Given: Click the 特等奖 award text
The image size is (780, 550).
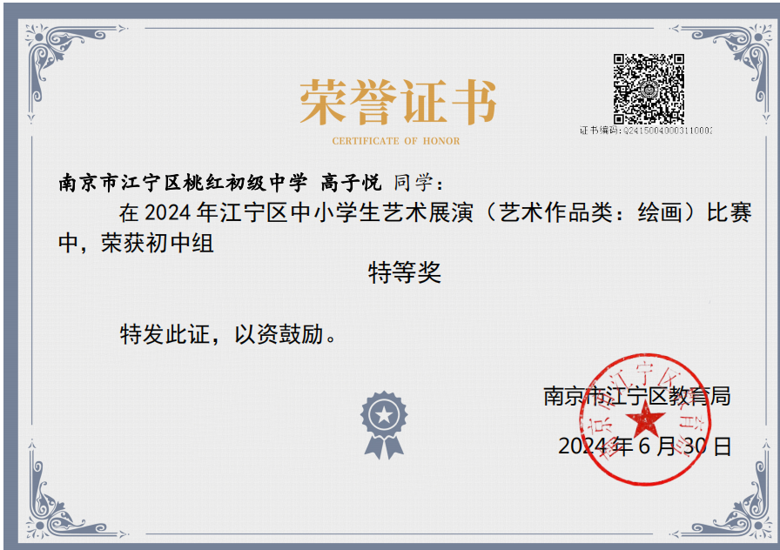Looking at the screenshot, I should pyautogui.click(x=405, y=273).
